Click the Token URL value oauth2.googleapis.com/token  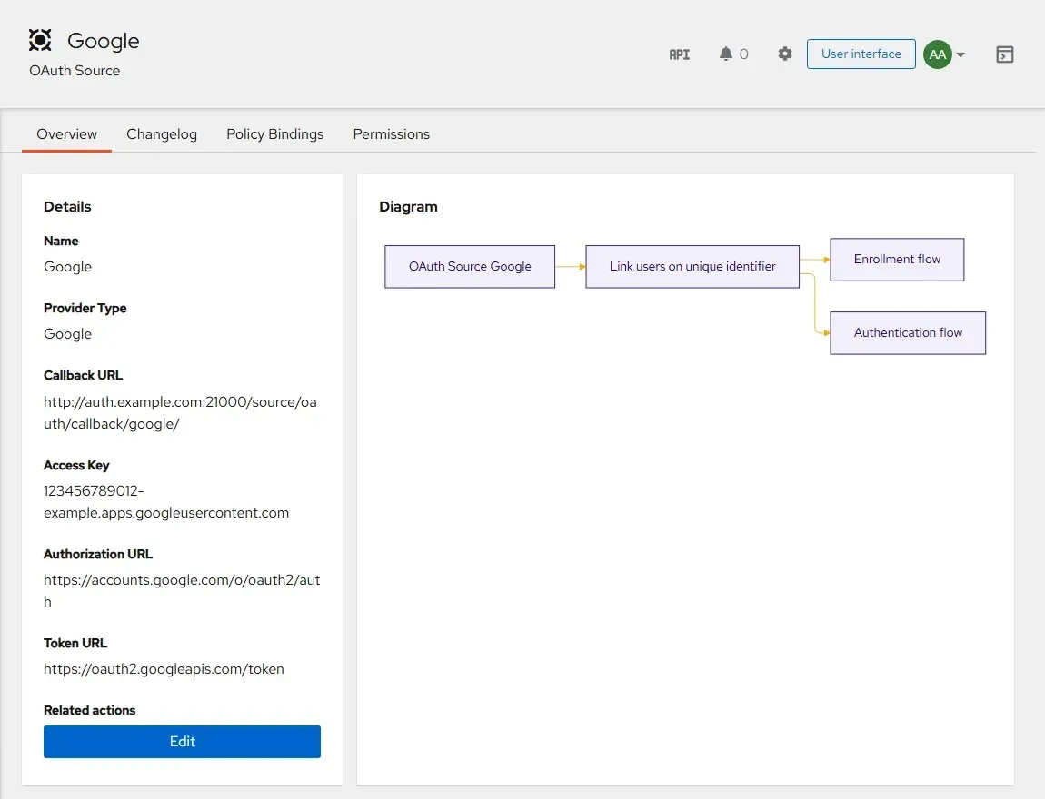[164, 669]
